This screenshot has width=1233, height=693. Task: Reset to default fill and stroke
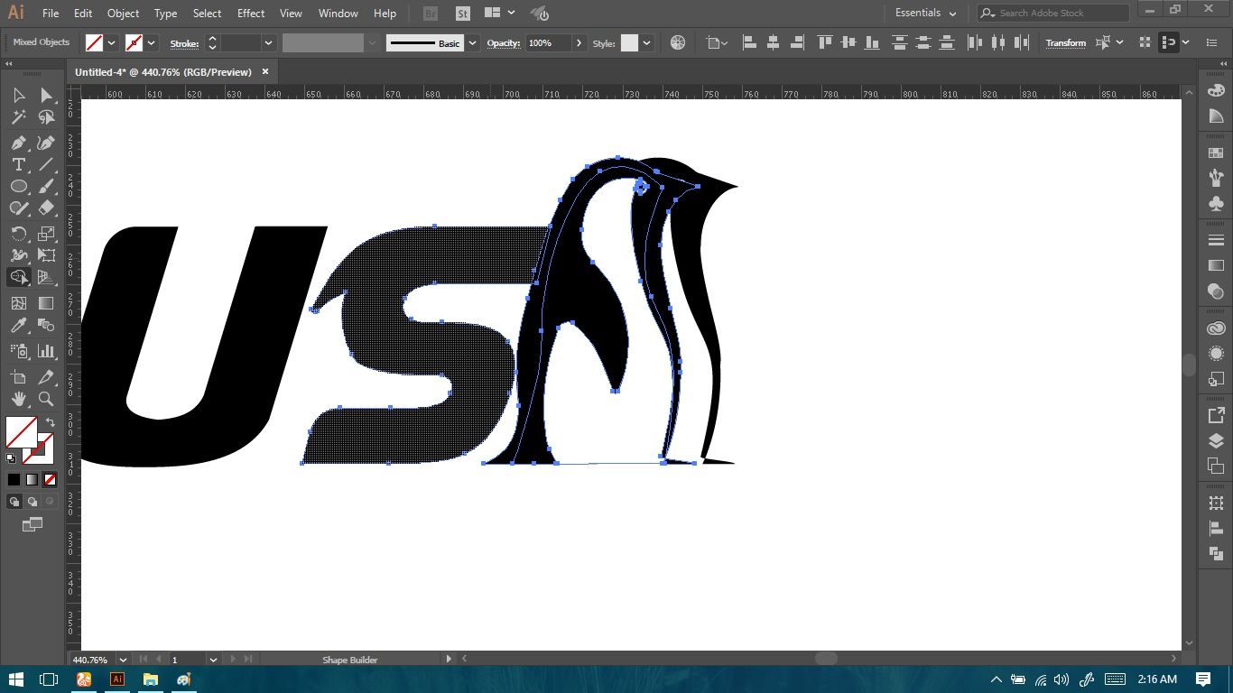pos(11,458)
